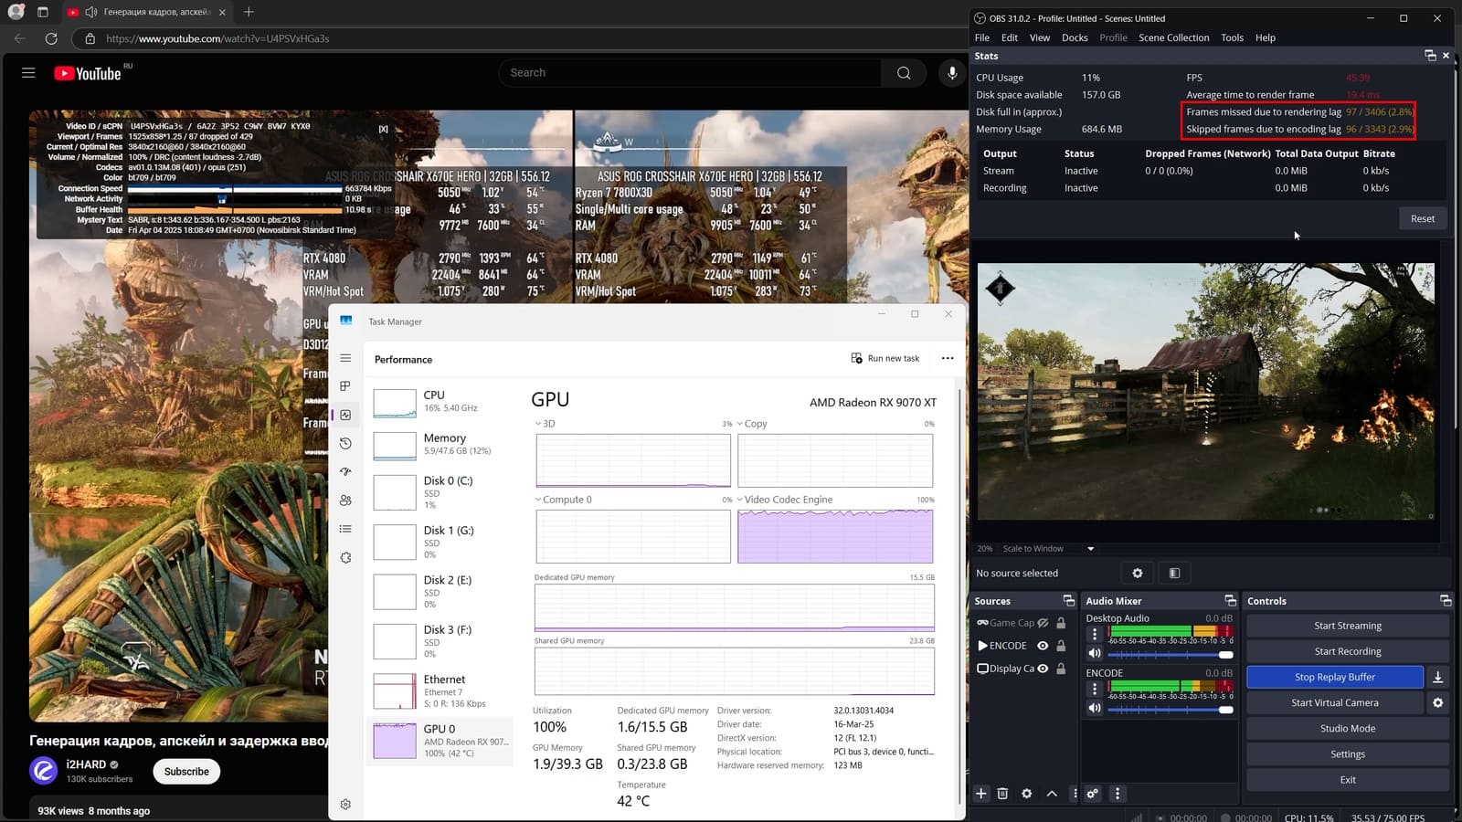Search by voice using YouTube microphone

pyautogui.click(x=952, y=73)
